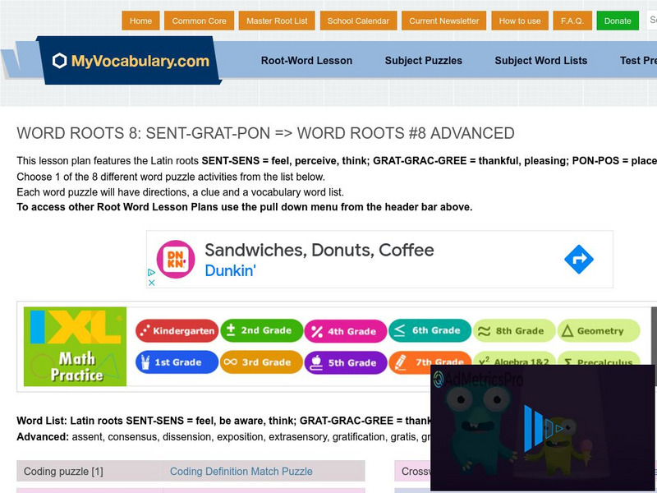Open the Subject Word Lists dropdown
657x493 pixels.
click(541, 60)
